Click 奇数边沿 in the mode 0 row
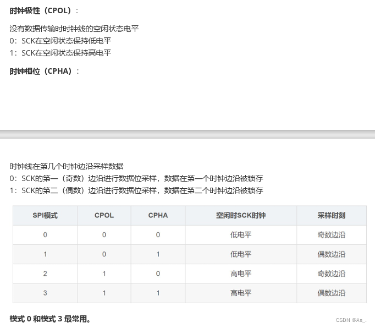This screenshot has height=328, width=375. coord(332,235)
